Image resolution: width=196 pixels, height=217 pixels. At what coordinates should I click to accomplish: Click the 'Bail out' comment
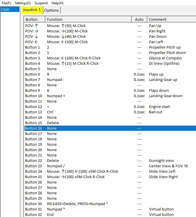pyautogui.click(x=156, y=112)
